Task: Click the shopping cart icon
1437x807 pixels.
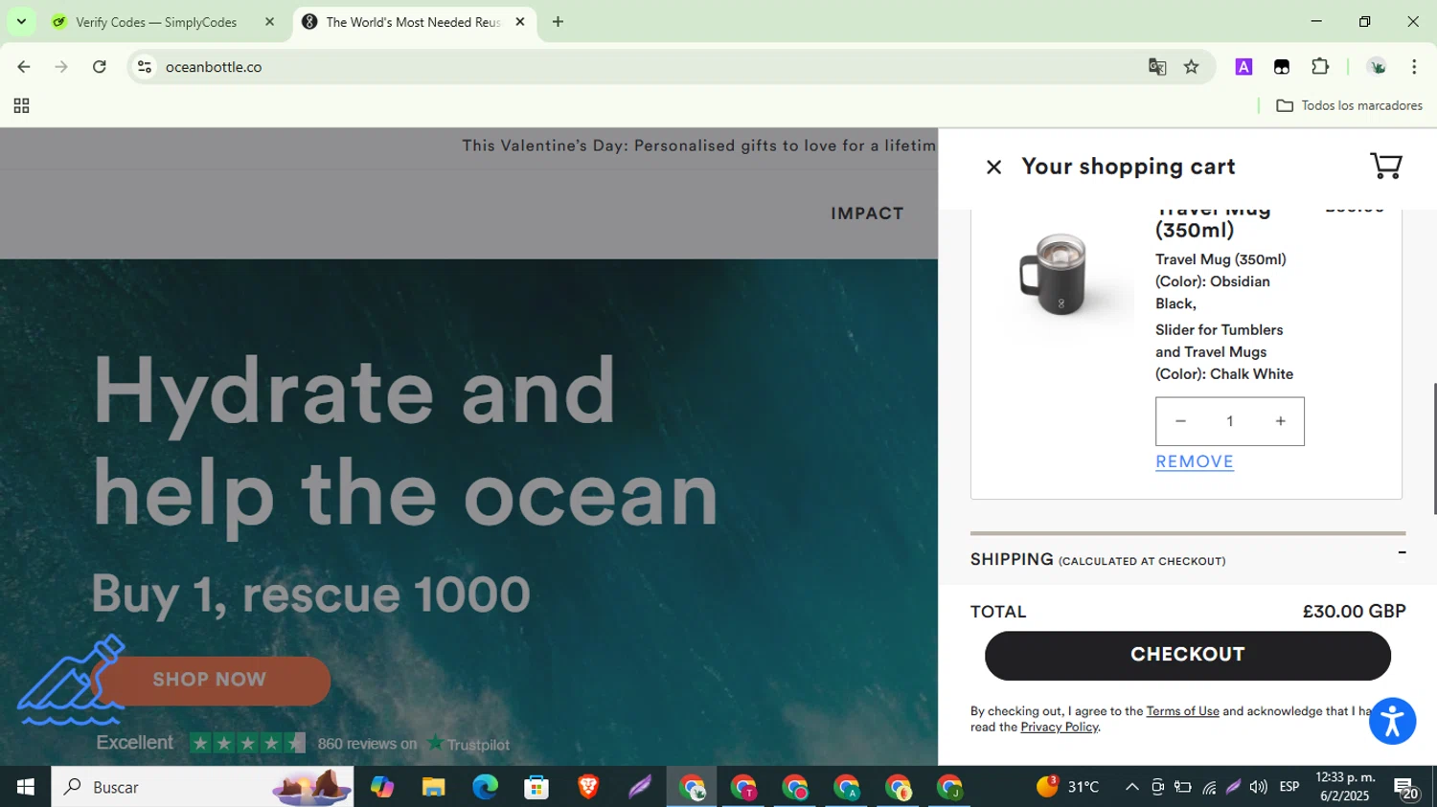Action: [x=1386, y=166]
